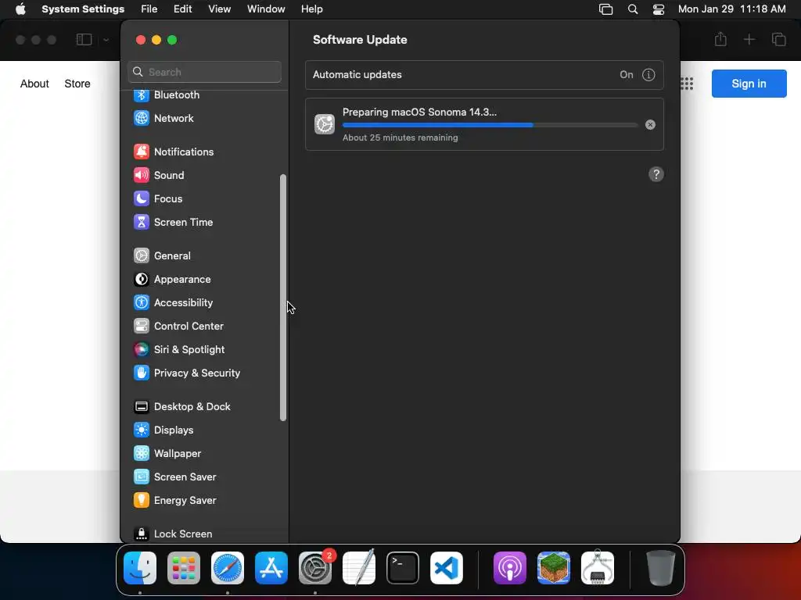Open Finder from the Dock

click(140, 568)
